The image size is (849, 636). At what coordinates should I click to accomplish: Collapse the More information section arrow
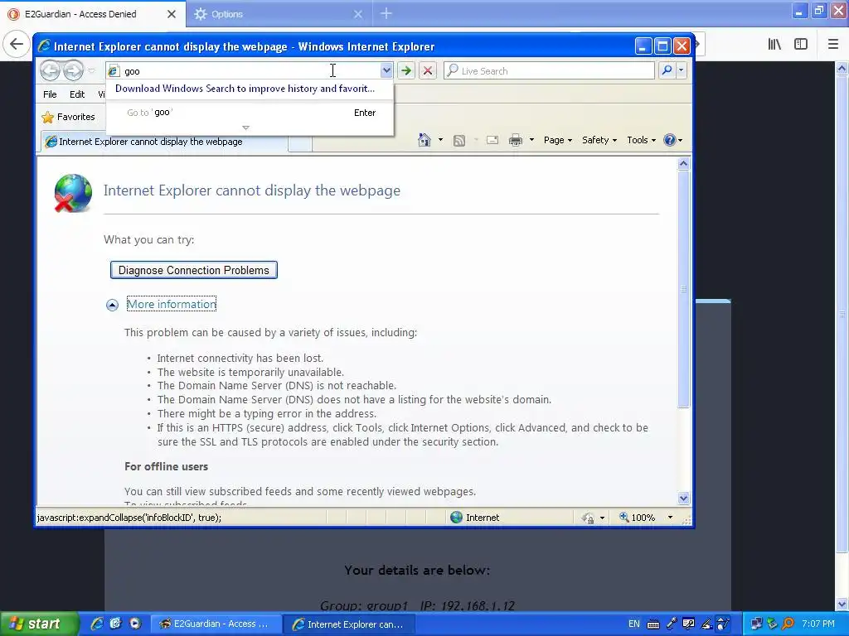click(112, 305)
